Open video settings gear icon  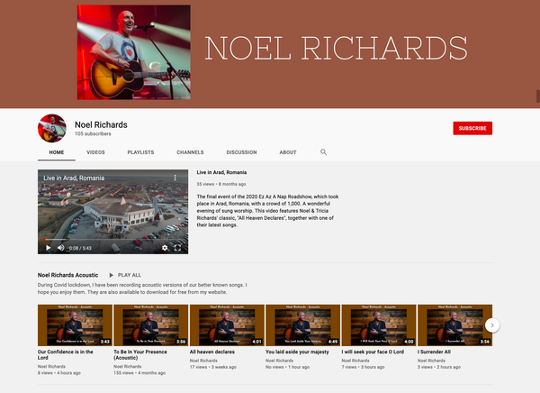(165, 248)
